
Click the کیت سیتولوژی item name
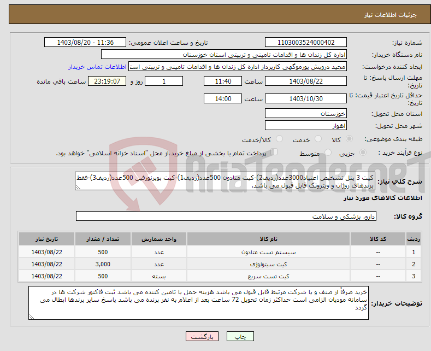coord(268,265)
